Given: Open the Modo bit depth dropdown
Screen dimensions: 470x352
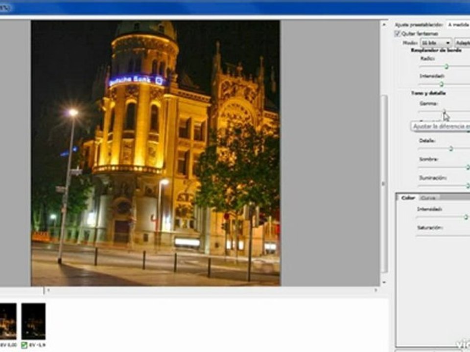Looking at the screenshot, I should (436, 43).
